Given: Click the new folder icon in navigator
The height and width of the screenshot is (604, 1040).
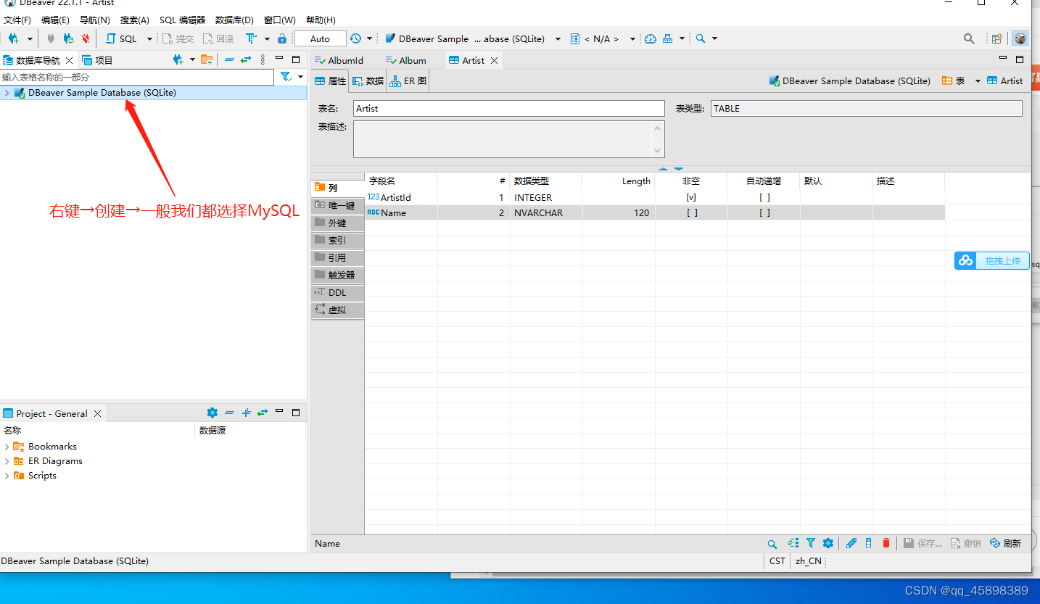Looking at the screenshot, I should (207, 59).
